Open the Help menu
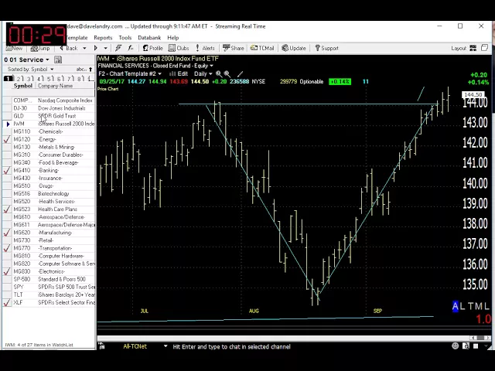The image size is (495, 371). 173,38
